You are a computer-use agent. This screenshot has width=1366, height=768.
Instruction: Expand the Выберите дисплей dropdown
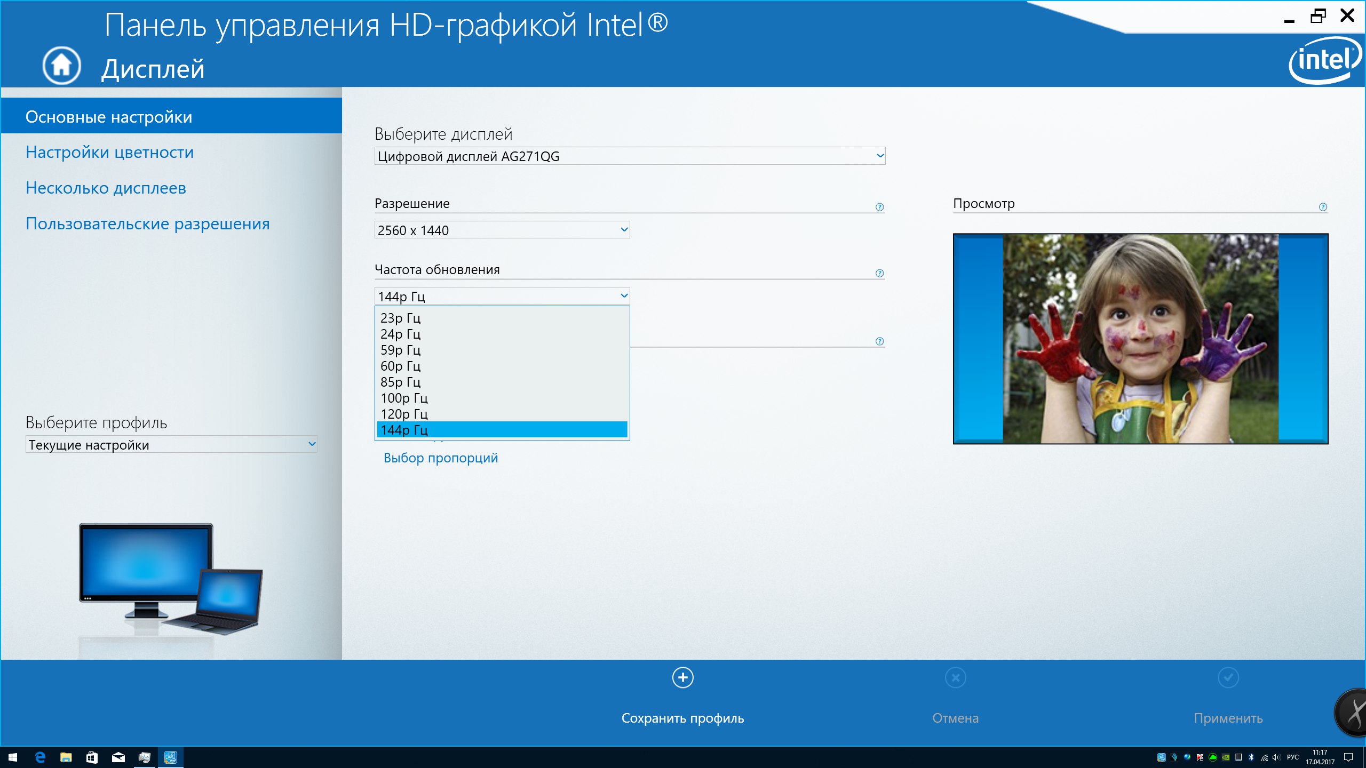pyautogui.click(x=630, y=156)
